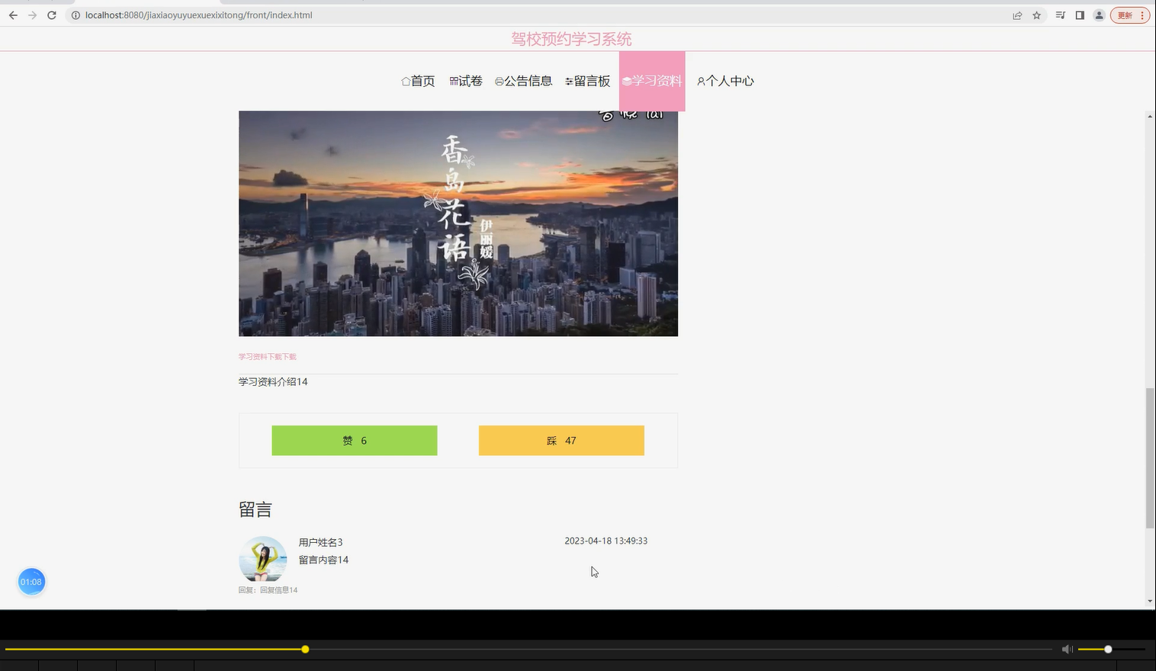Adjust the volume slider handle
This screenshot has width=1156, height=671.
(1106, 649)
